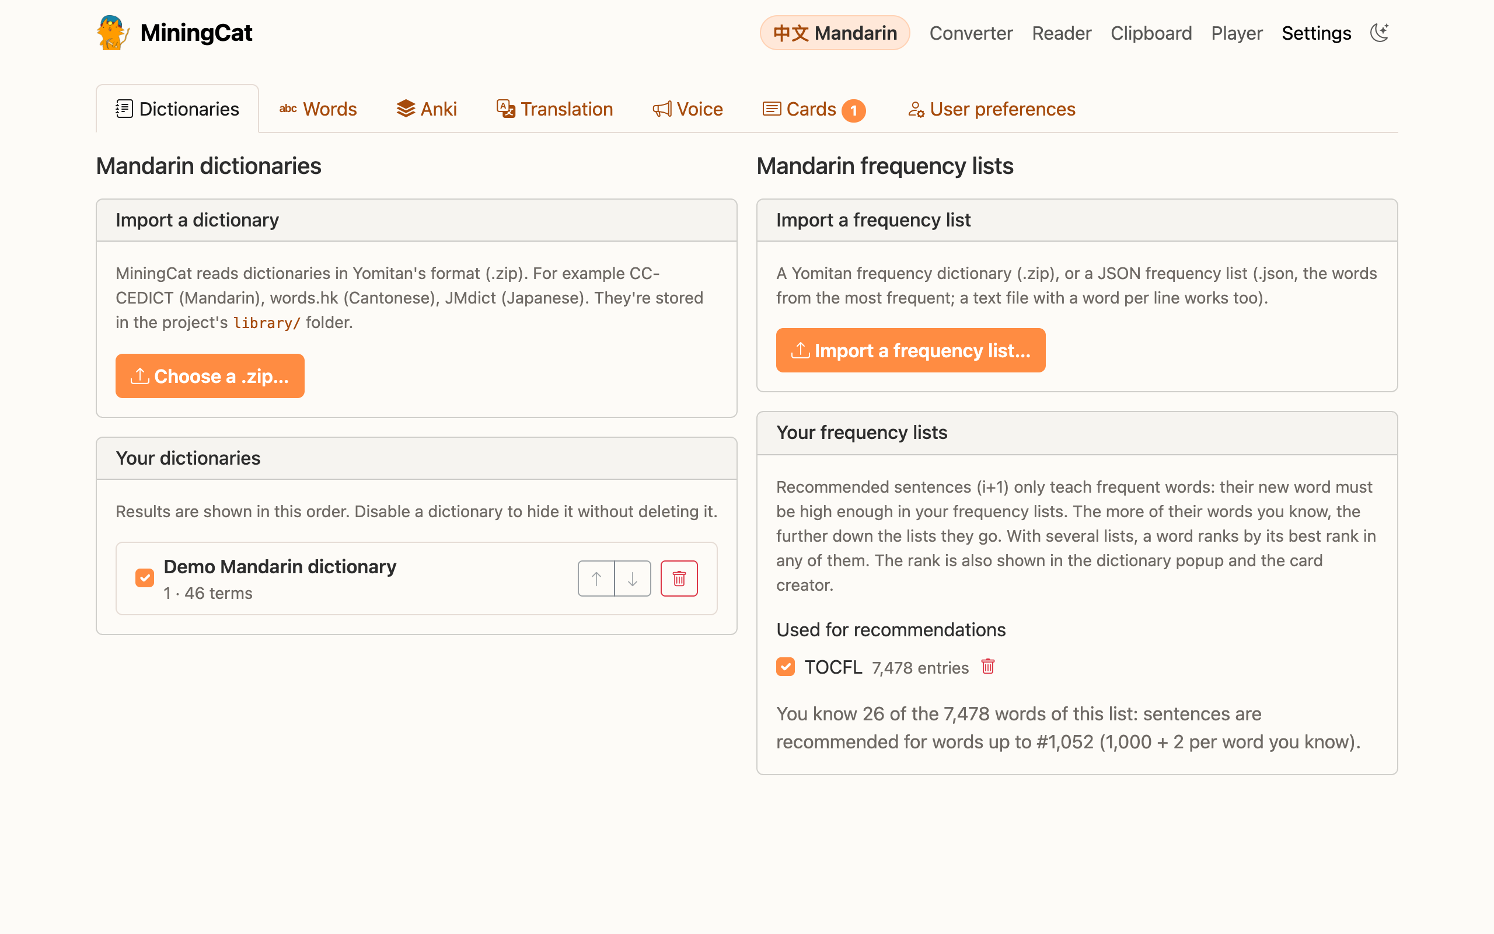Click the MiningCat cat logo
Viewport: 1494px width, 934px height.
(113, 33)
